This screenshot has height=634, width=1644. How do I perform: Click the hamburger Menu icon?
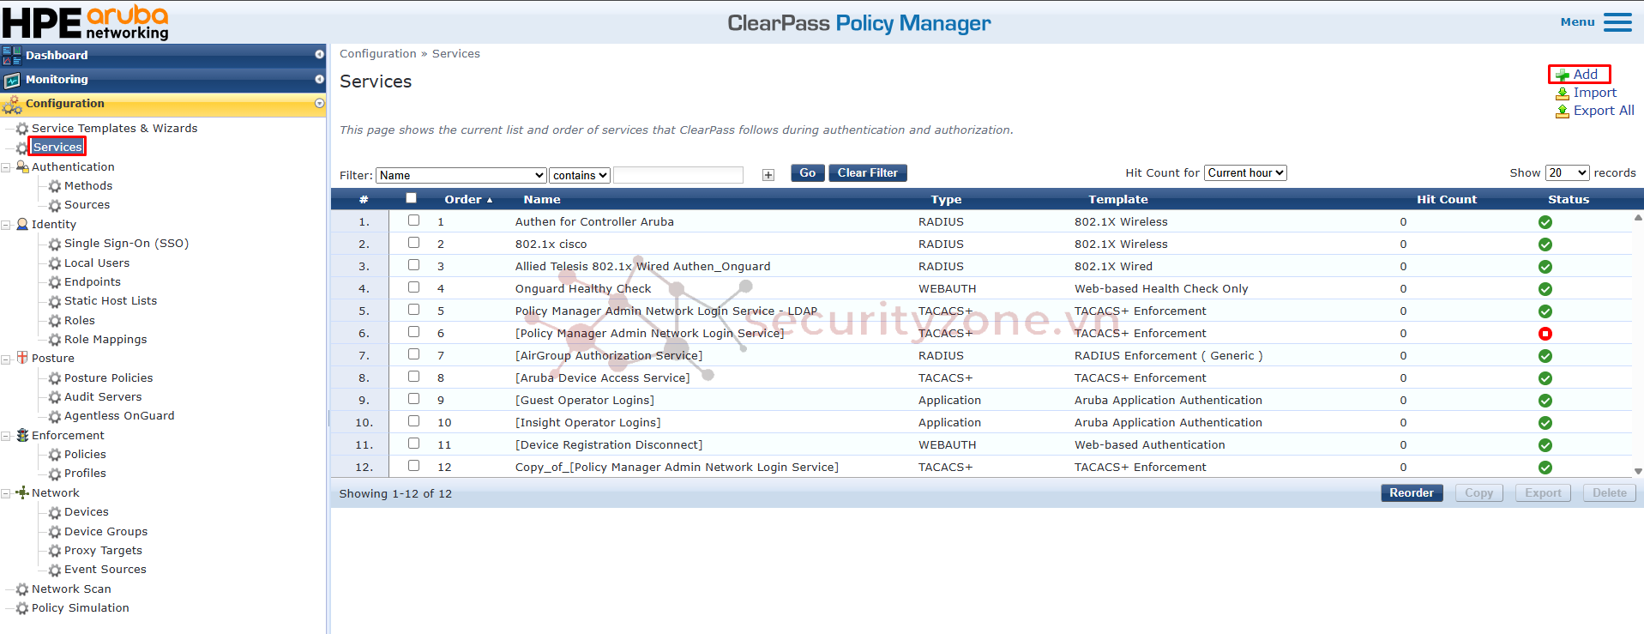pyautogui.click(x=1617, y=22)
